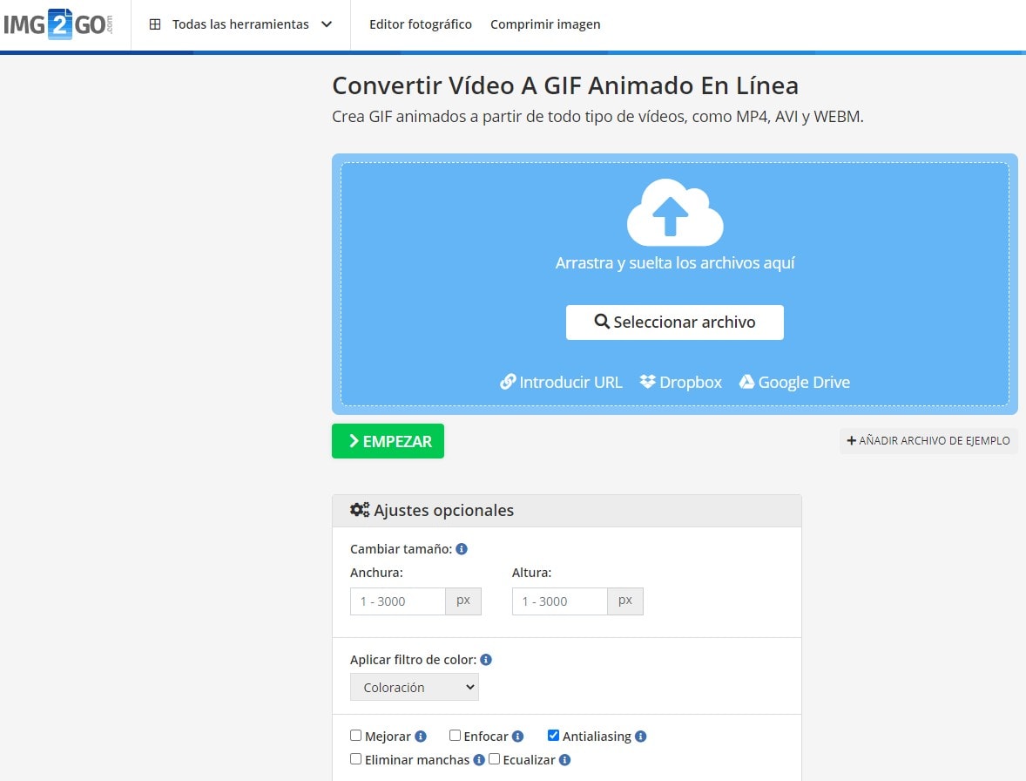Click the Convertir Vídeo A GIF heading

(565, 85)
